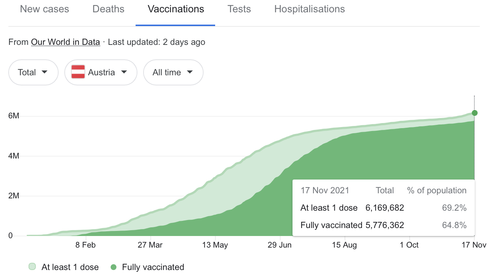Click the 29 Jun axis date label
The width and height of the screenshot is (491, 274).
[x=279, y=245]
